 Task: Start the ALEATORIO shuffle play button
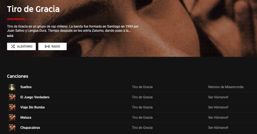21,47
